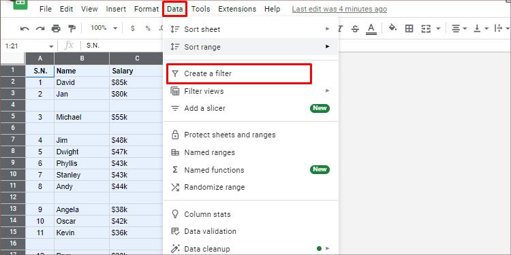511x255 pixels.
Task: Open the text color underlined A
Action: pos(371,29)
